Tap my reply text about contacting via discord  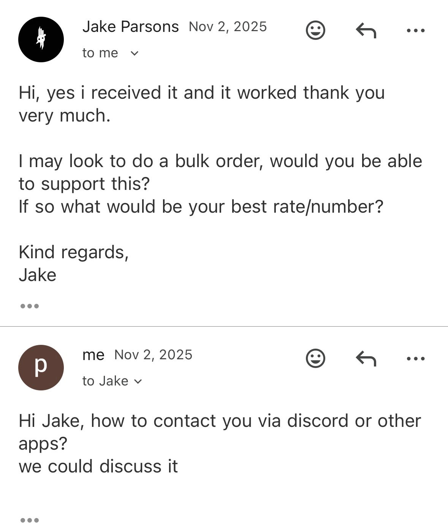click(x=220, y=443)
